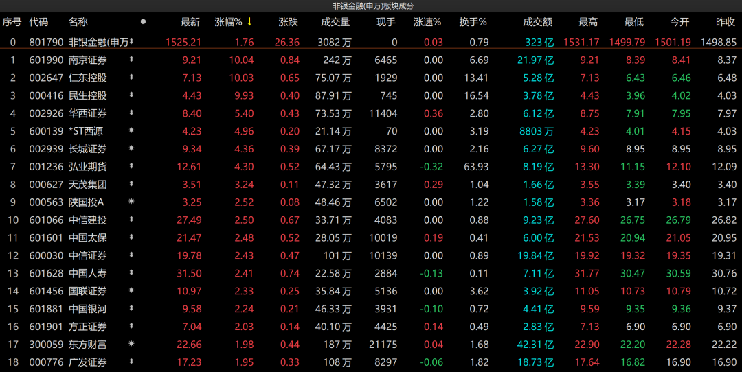Open the 广发证券 stock row

tap(88, 362)
